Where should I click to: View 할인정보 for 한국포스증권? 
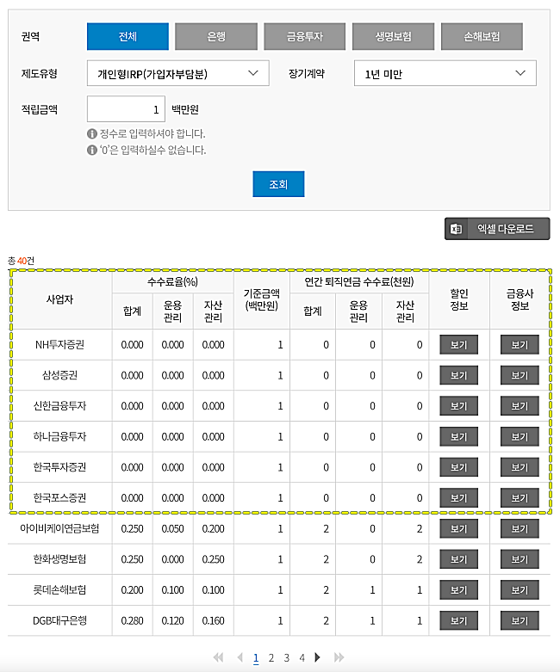coord(458,498)
